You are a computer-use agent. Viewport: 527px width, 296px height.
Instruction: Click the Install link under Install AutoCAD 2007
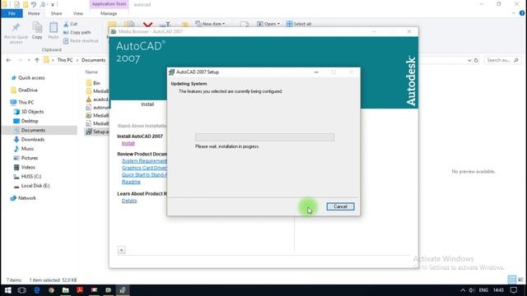[128, 143]
